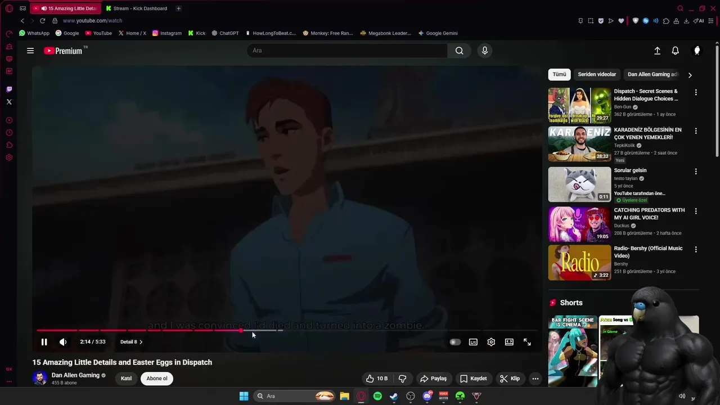This screenshot has width=720, height=405.
Task: Open Steam from the taskbar
Action: [x=394, y=396]
